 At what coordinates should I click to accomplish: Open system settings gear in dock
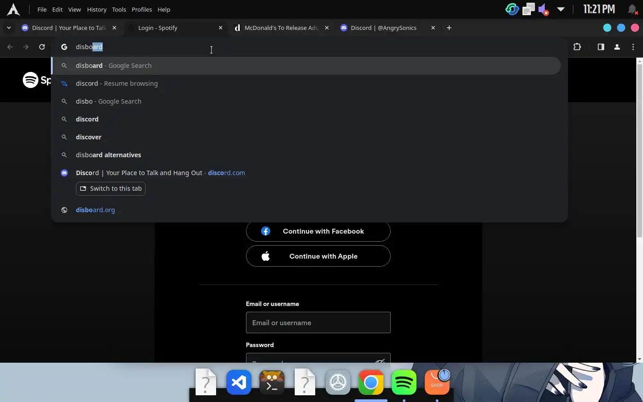(x=338, y=382)
